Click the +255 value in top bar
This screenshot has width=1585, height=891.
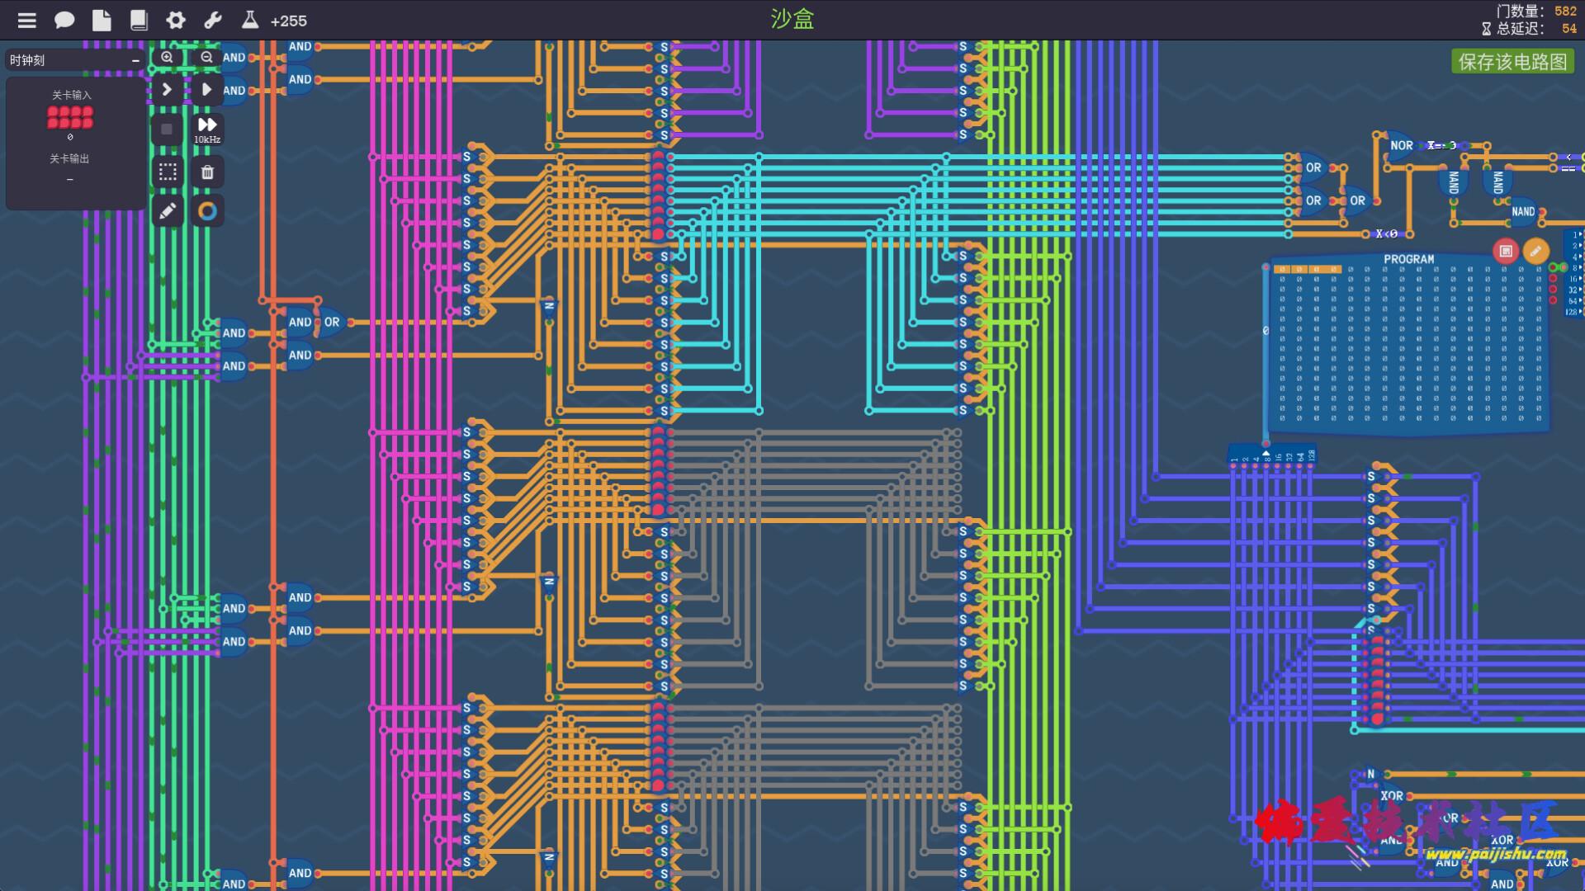(288, 21)
